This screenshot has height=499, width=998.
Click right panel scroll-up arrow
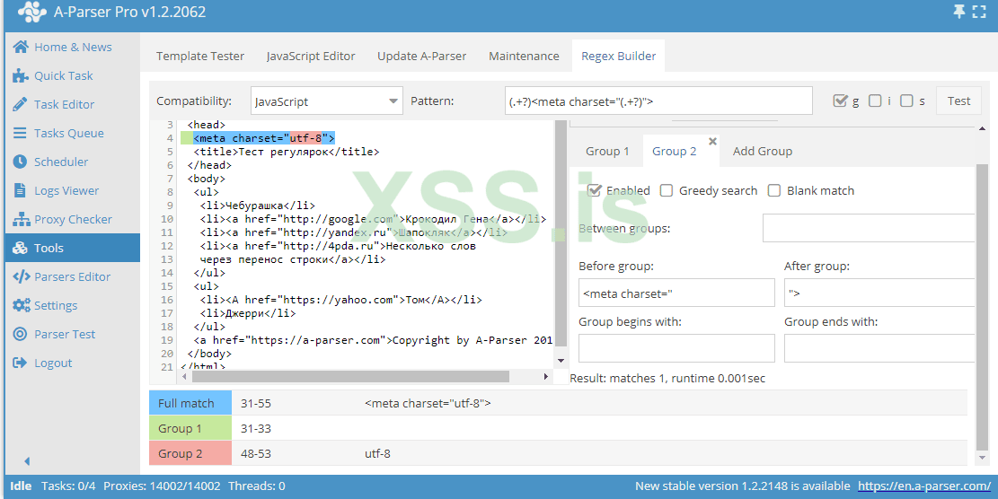pyautogui.click(x=982, y=129)
